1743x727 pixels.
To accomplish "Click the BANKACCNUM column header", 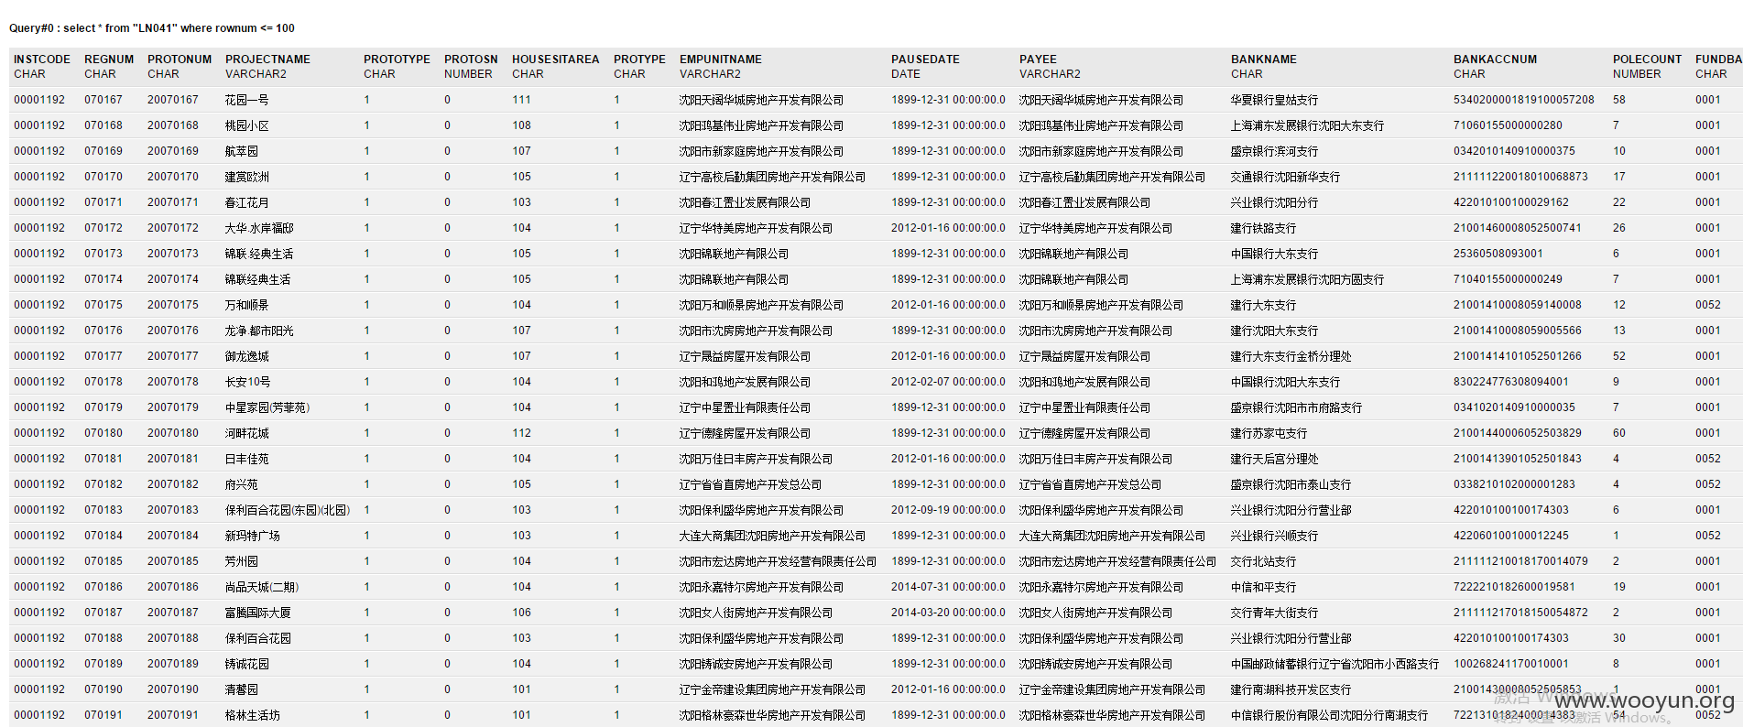I will [x=1495, y=60].
